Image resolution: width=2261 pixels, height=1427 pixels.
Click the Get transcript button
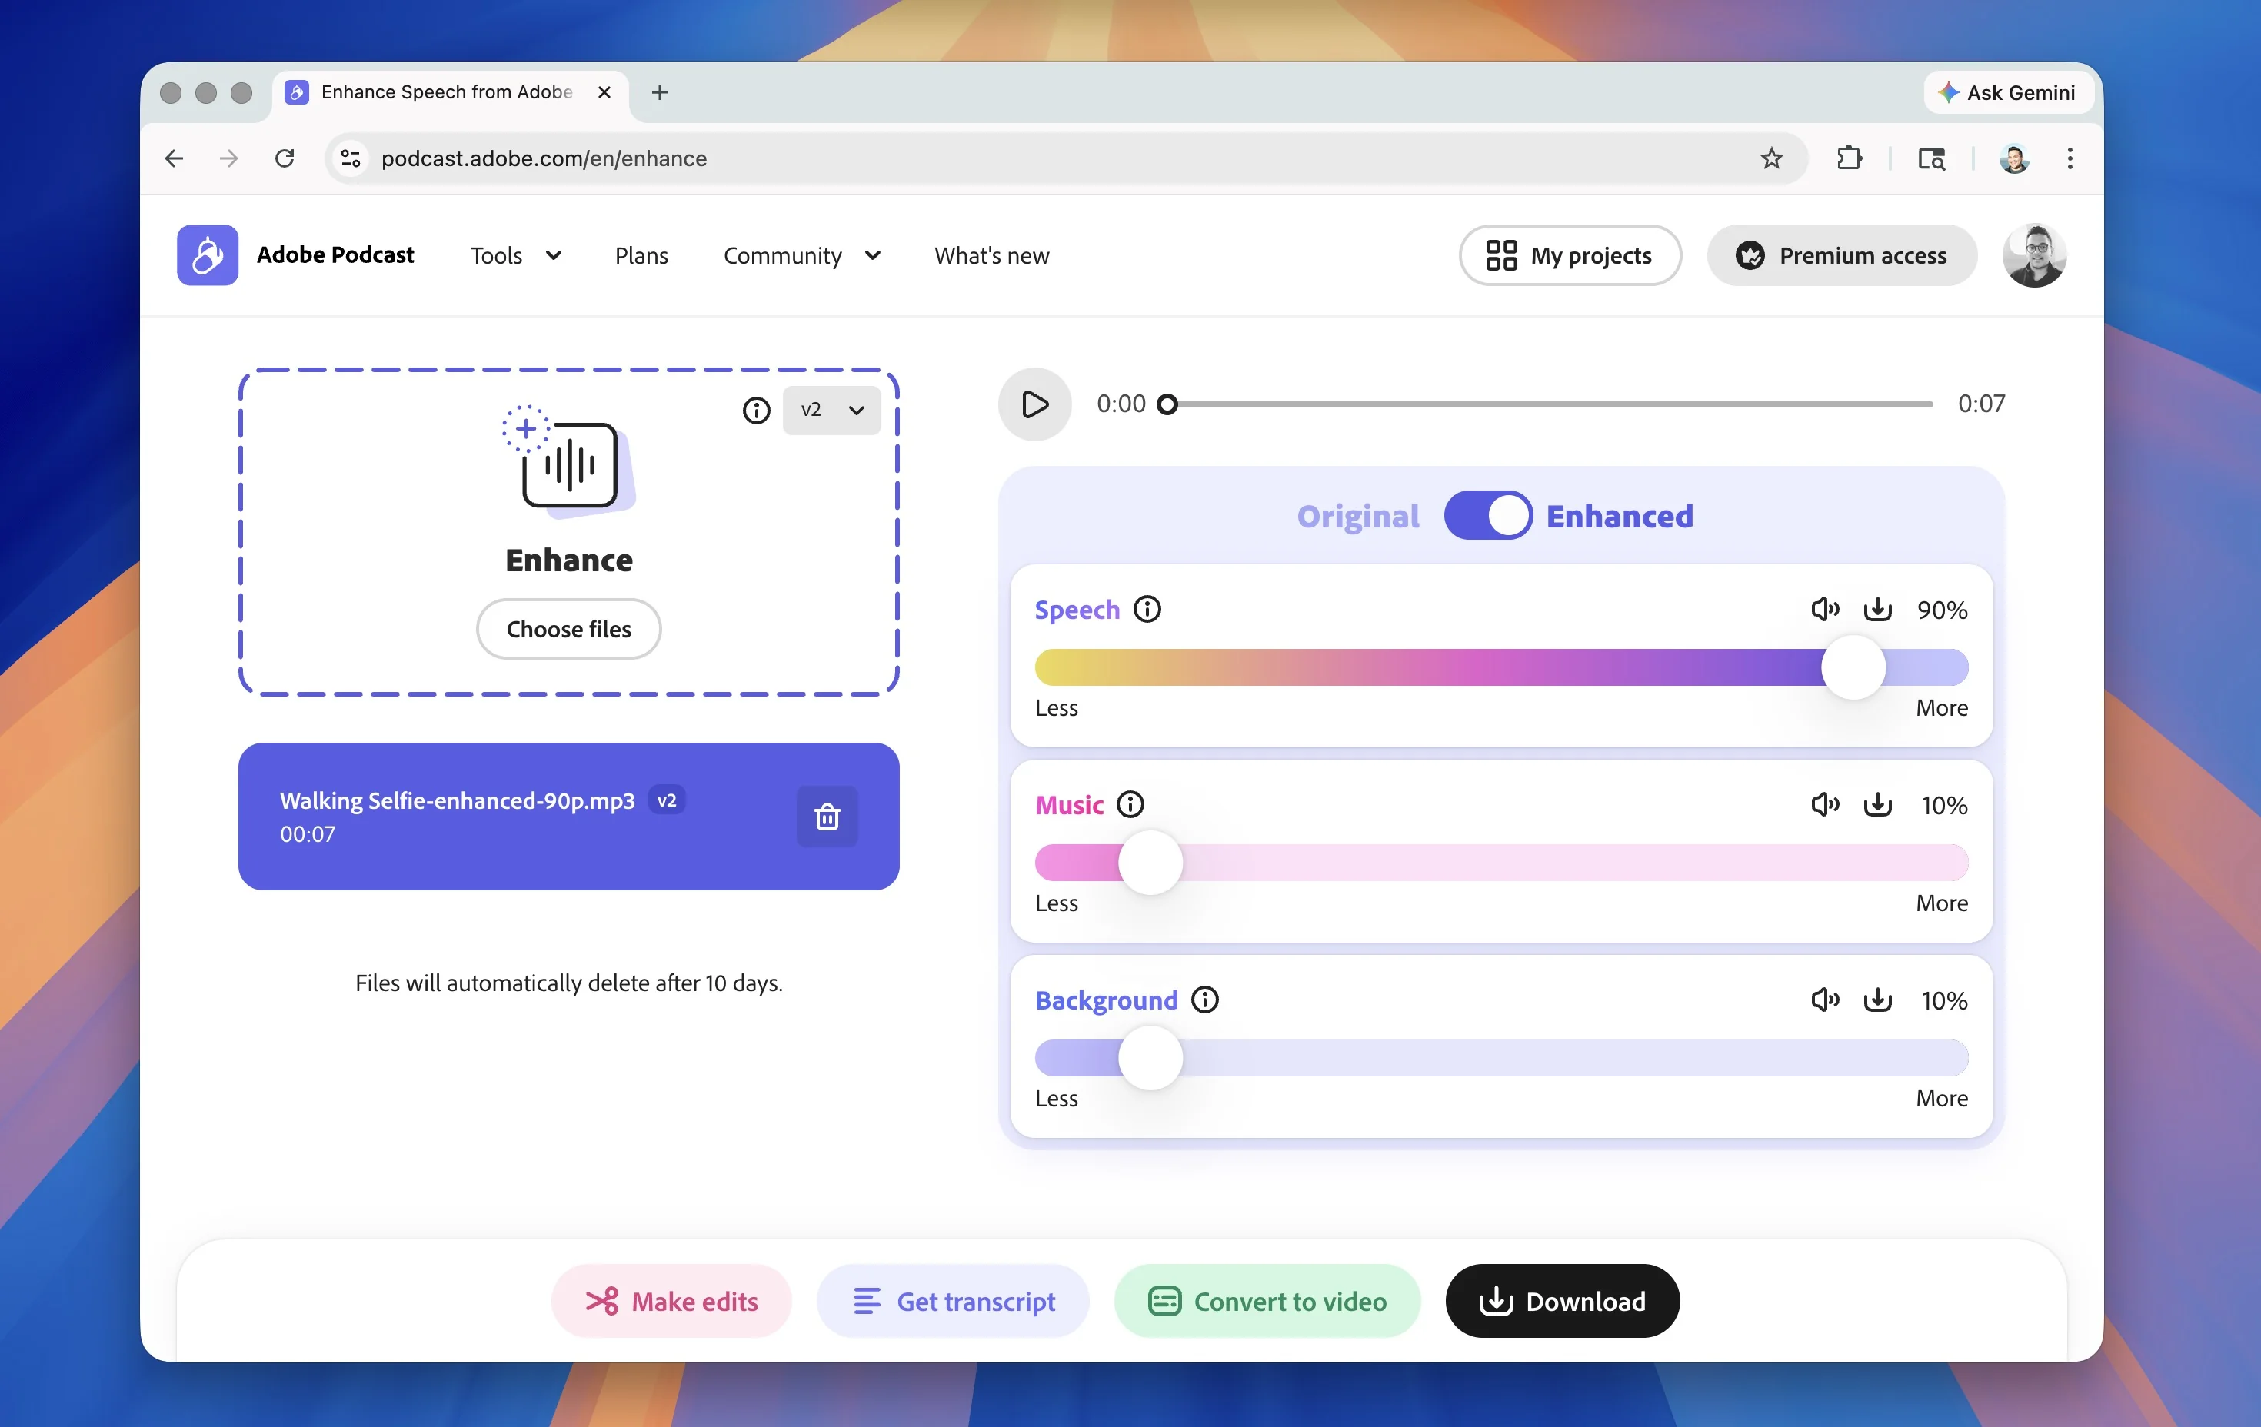click(953, 1301)
